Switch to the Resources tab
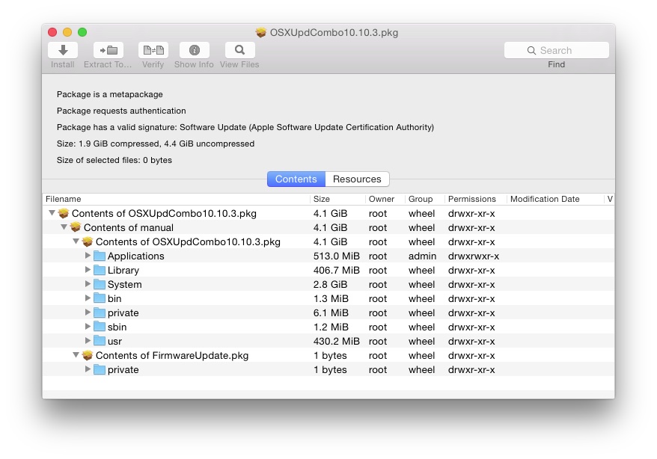The width and height of the screenshot is (657, 459). click(357, 179)
